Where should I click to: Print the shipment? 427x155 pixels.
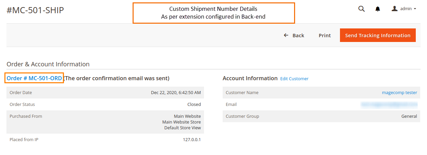tap(325, 36)
